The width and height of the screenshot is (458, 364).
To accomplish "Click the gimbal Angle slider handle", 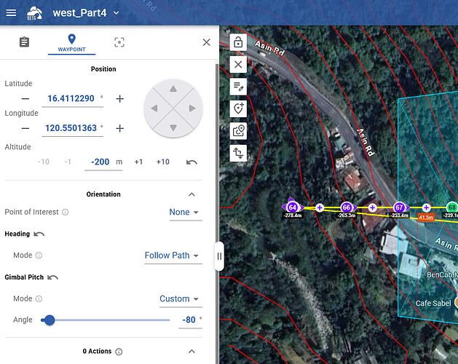I will 50,320.
